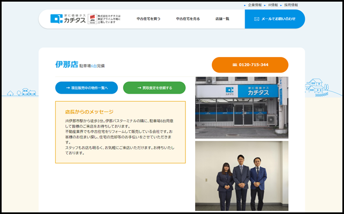This screenshot has height=214, width=344.
Task: Click メールでお問い合わせ button
Action: point(275,19)
